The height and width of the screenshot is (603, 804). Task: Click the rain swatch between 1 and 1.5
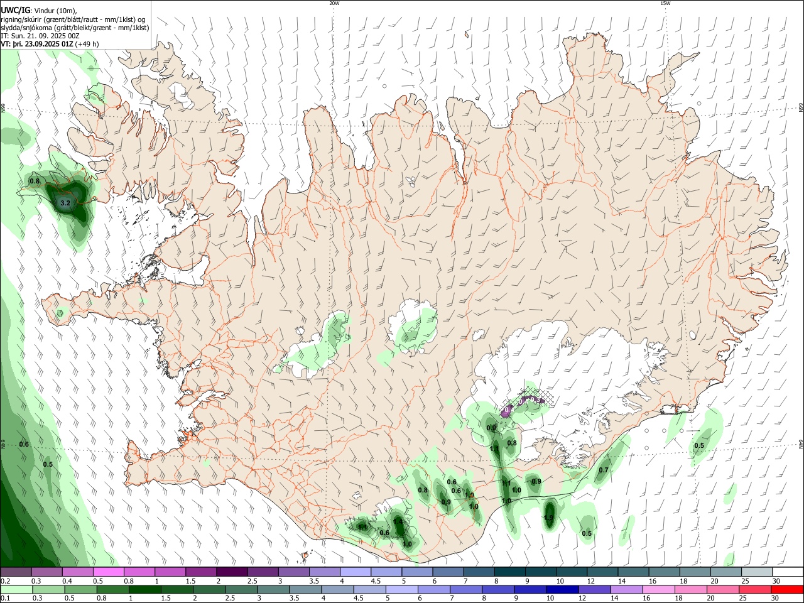[144, 590]
